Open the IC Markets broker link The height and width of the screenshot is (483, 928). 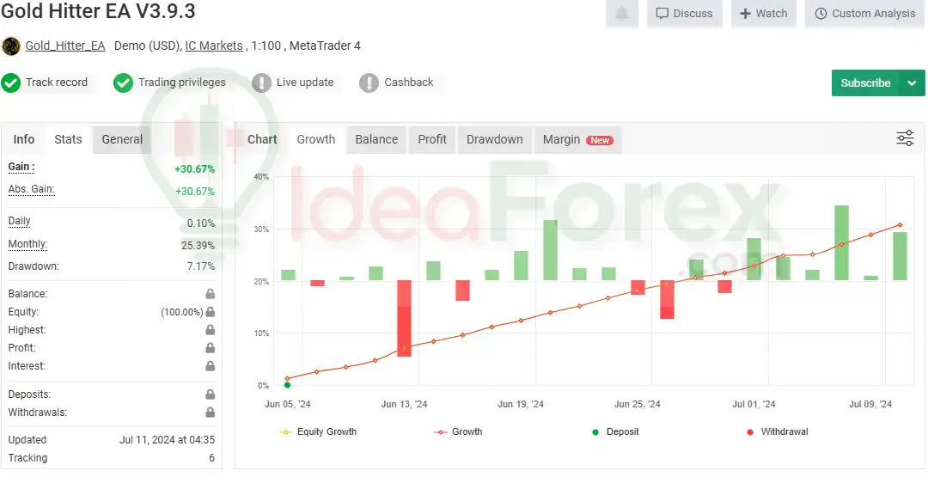point(214,46)
